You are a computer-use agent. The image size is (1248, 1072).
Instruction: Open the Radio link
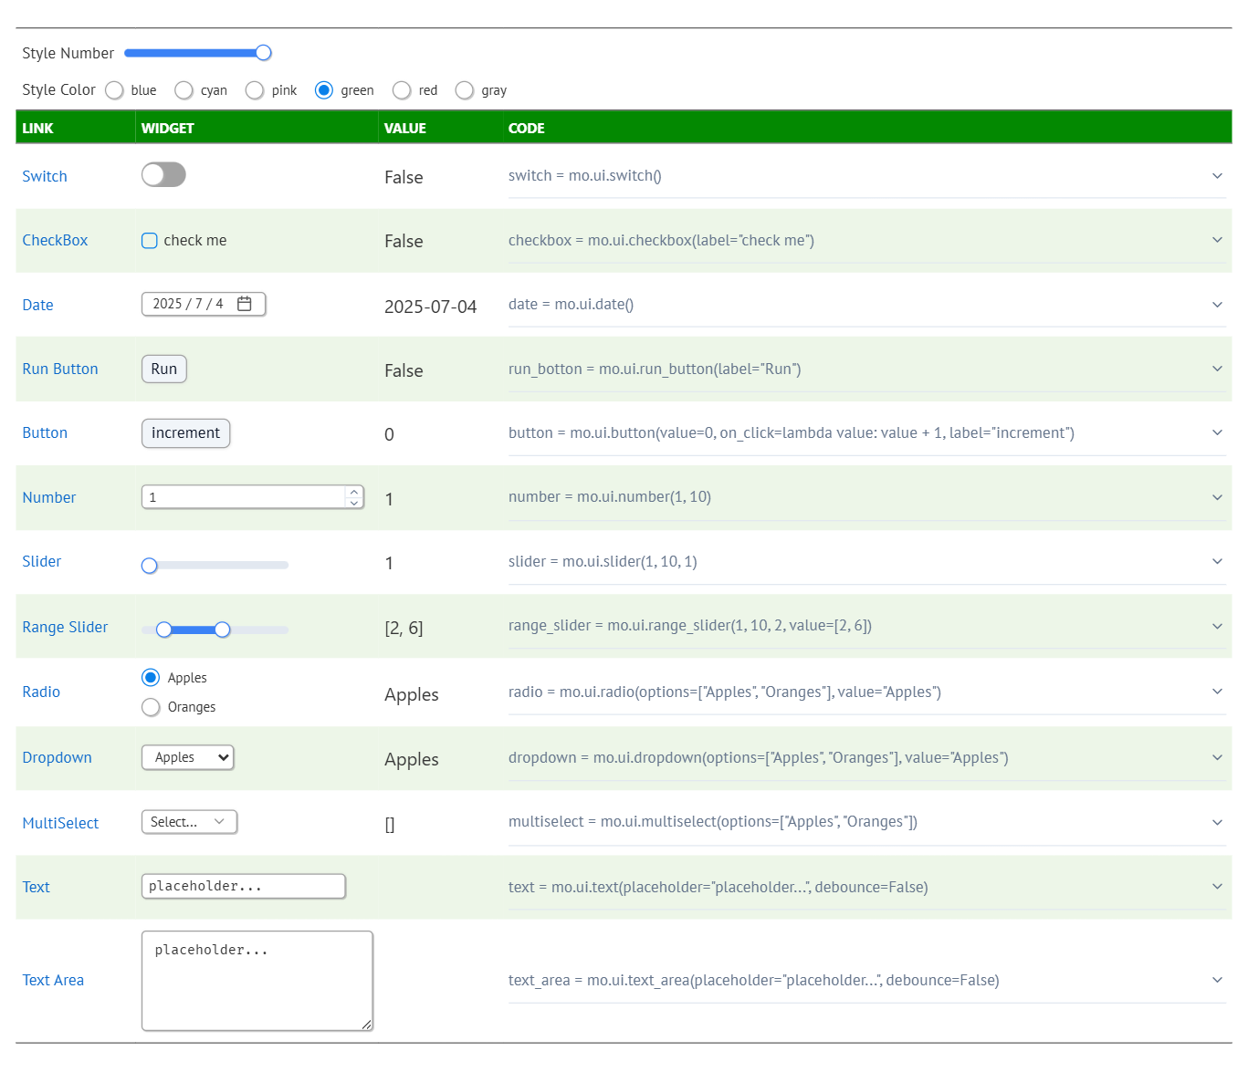coord(41,692)
